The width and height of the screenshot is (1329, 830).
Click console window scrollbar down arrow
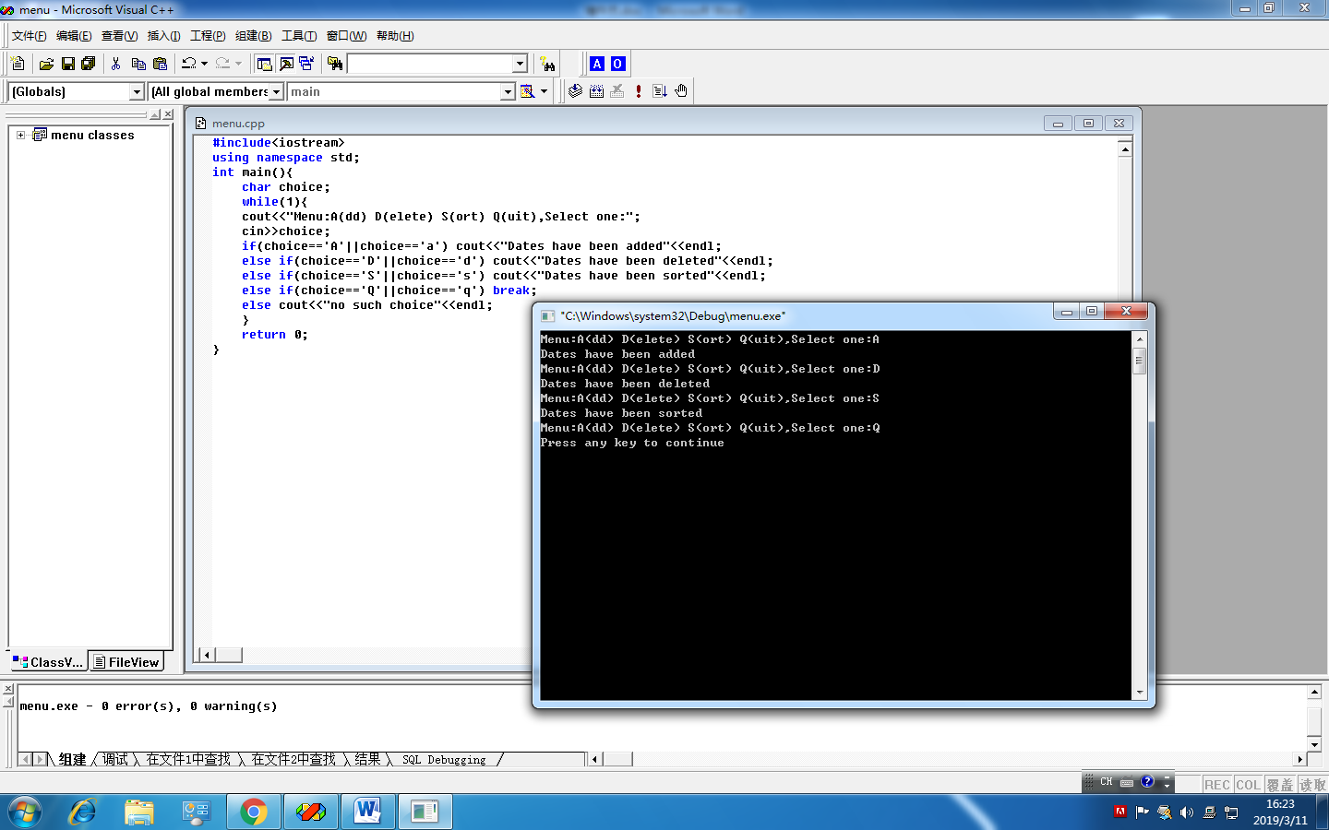point(1139,693)
